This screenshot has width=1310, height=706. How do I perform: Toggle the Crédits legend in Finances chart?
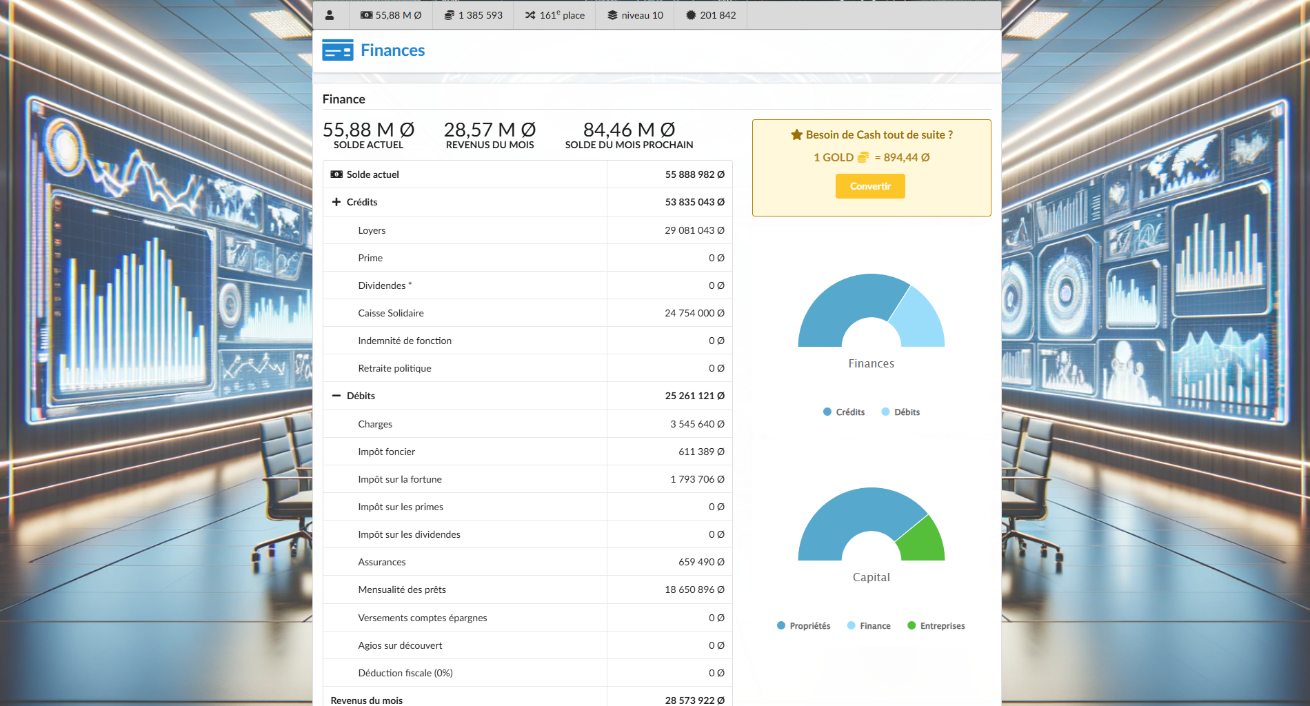[844, 412]
